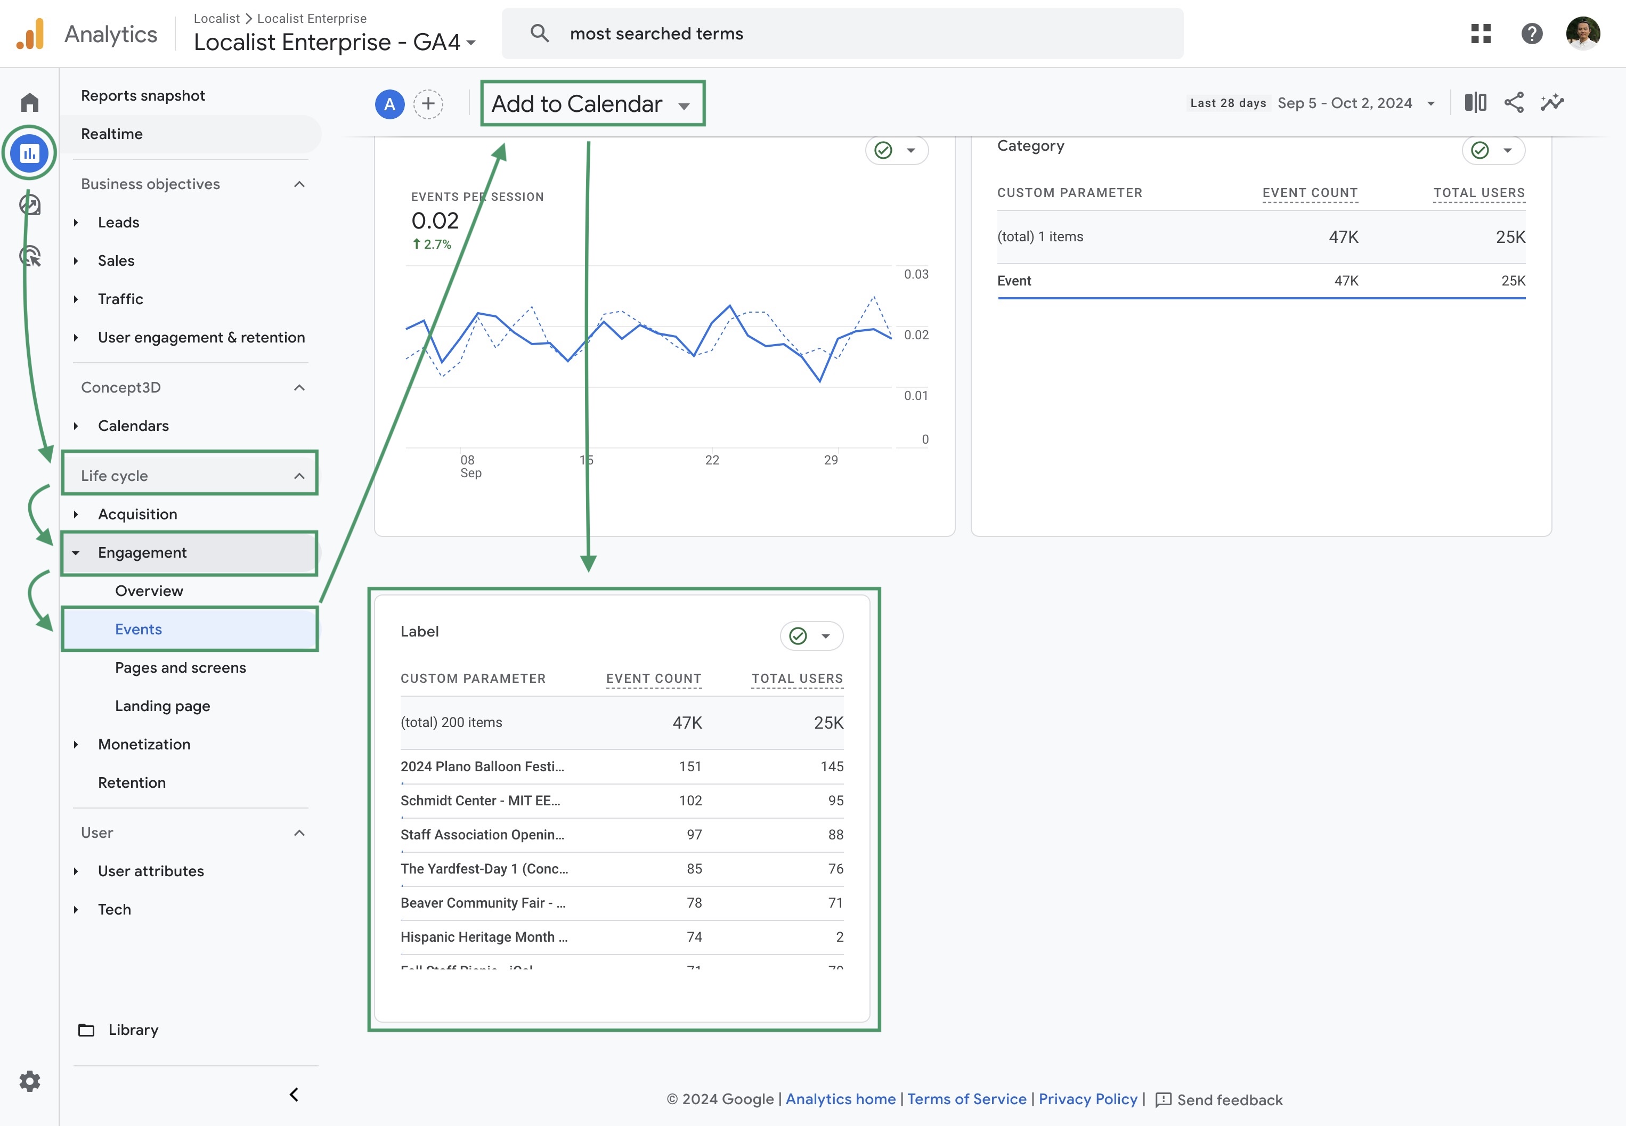Open the user account avatar
The width and height of the screenshot is (1626, 1126).
1583,33
